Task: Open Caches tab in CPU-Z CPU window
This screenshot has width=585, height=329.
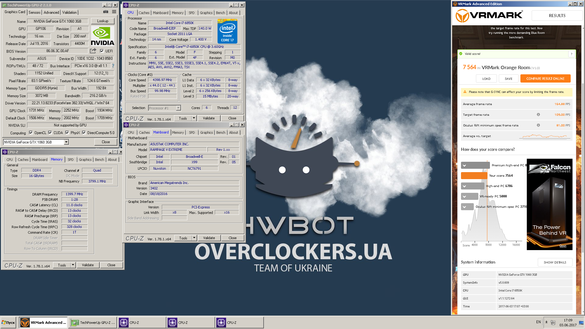Action: [144, 12]
